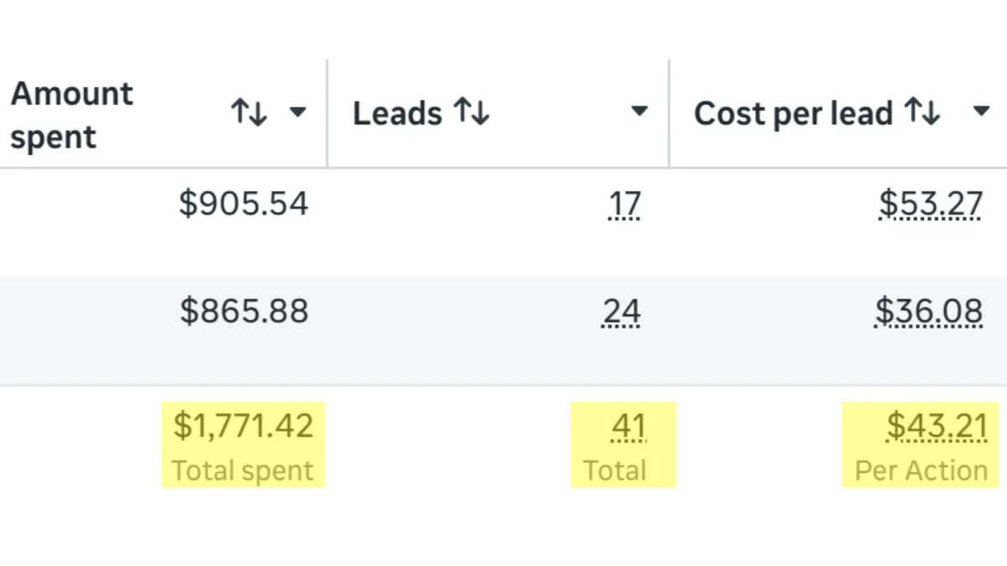Select the Cost per lead header label
The width and height of the screenshot is (1007, 566).
coord(793,114)
